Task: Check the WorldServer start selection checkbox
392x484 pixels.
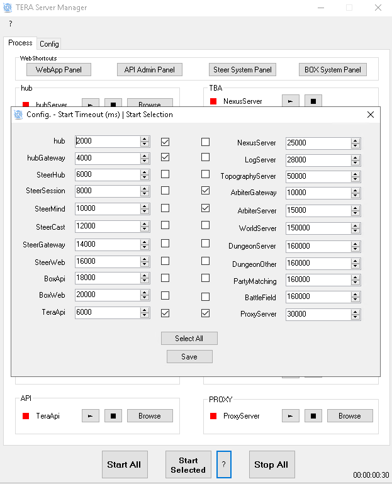Action: [205, 225]
